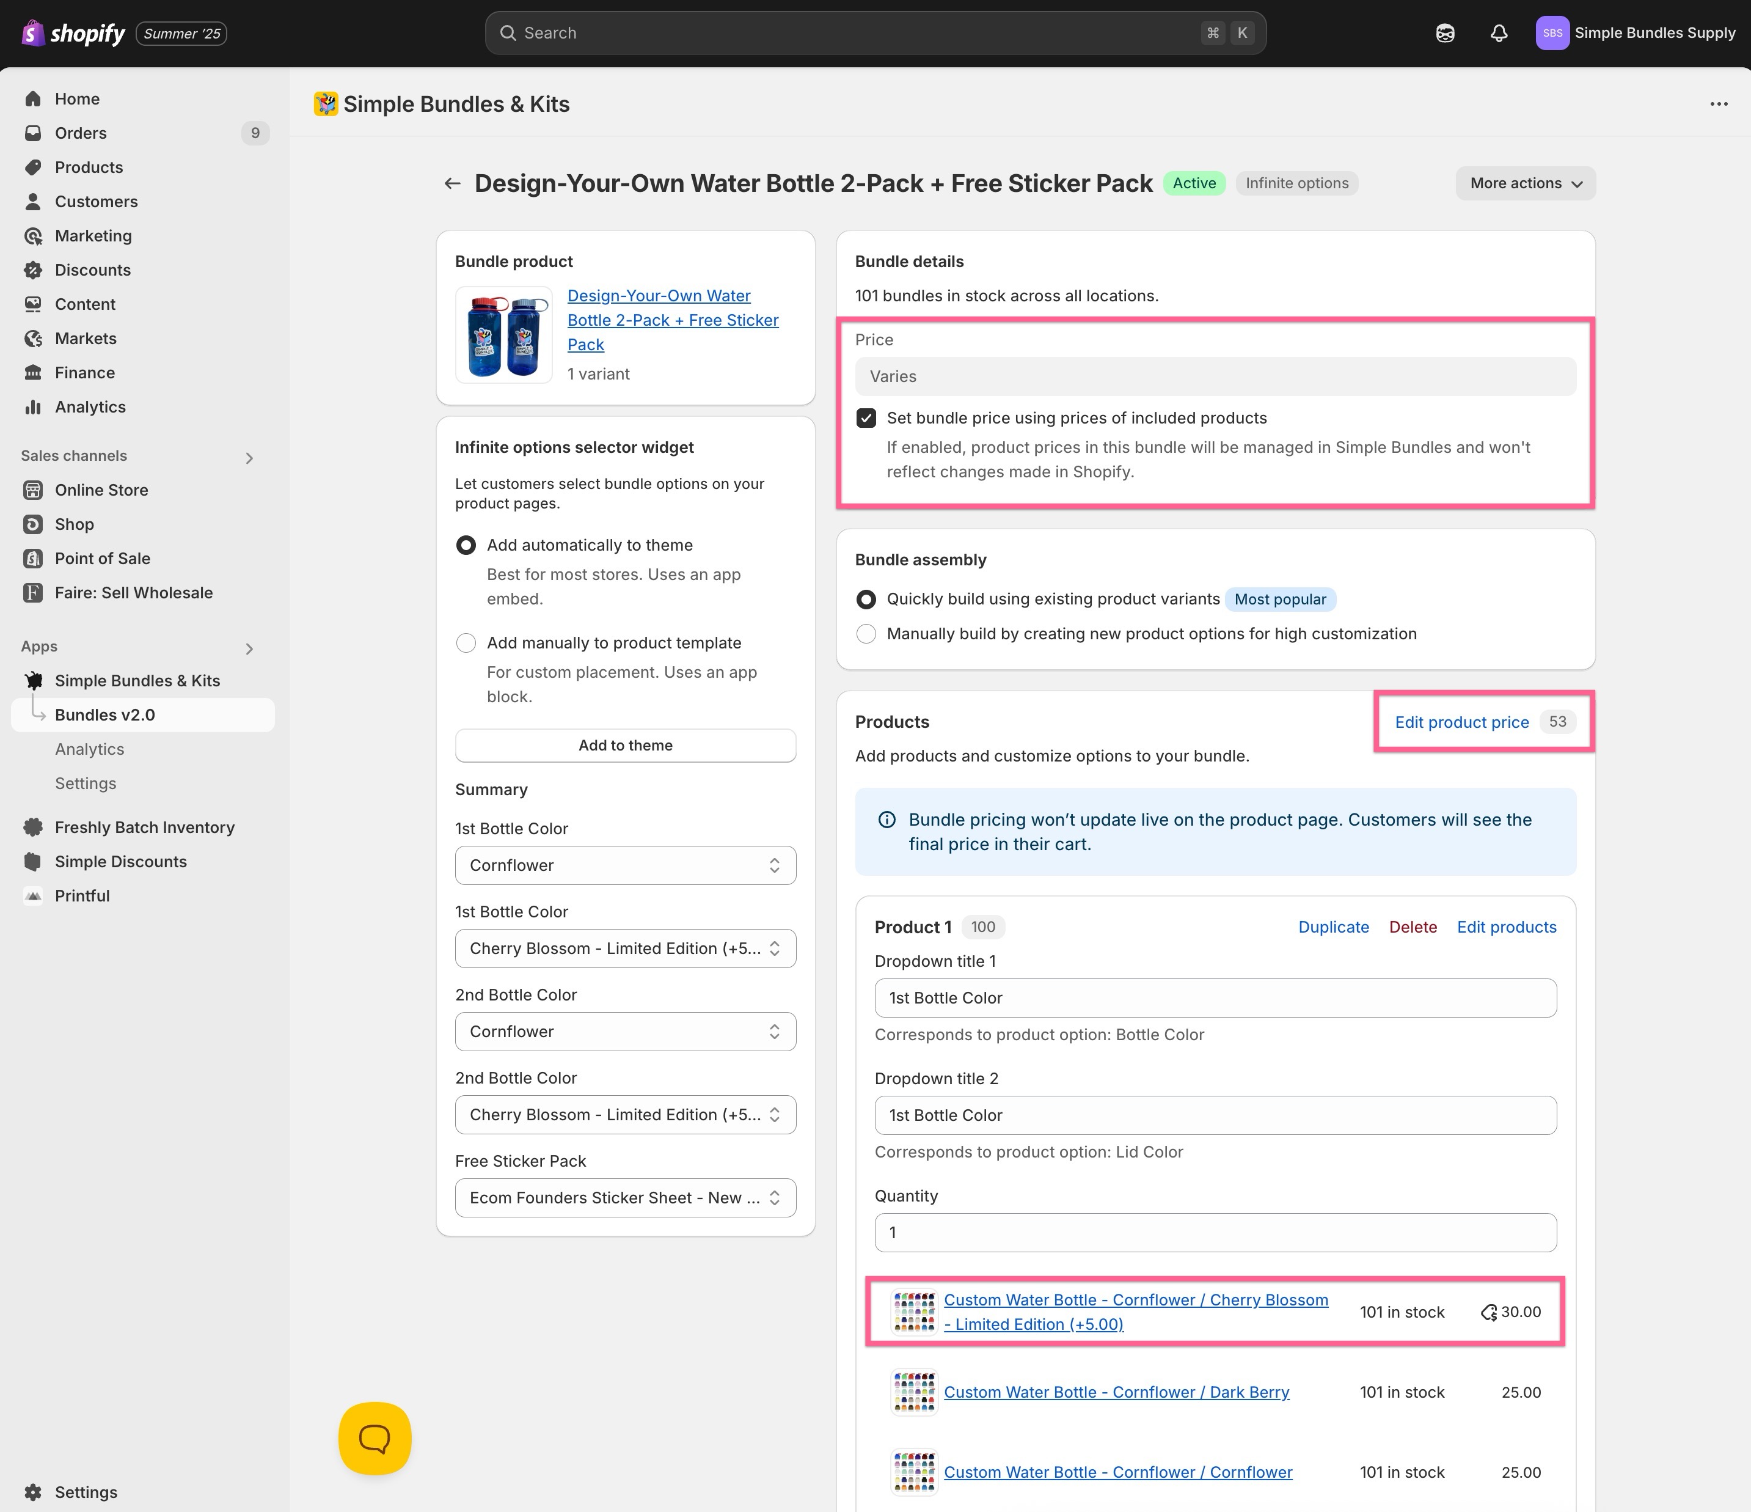Image resolution: width=1751 pixels, height=1512 pixels.
Task: Click the Cornflower / Dark Berry variant thumbnail
Action: pyautogui.click(x=915, y=1392)
